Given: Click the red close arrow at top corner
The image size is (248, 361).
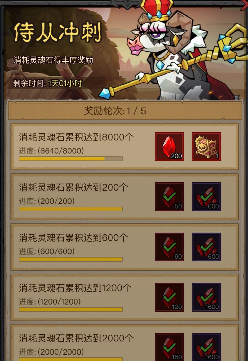Looking at the screenshot, I should coord(244,5).
